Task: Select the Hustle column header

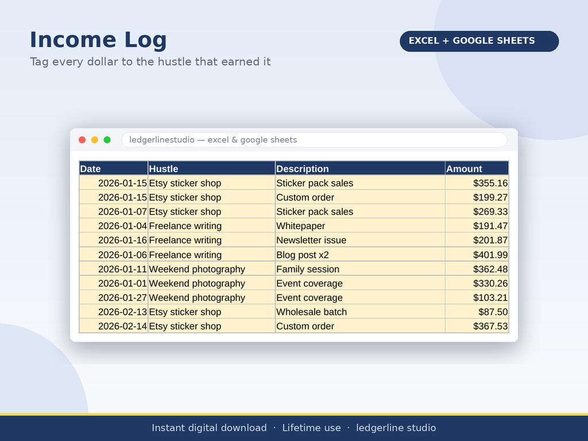Action: click(211, 168)
